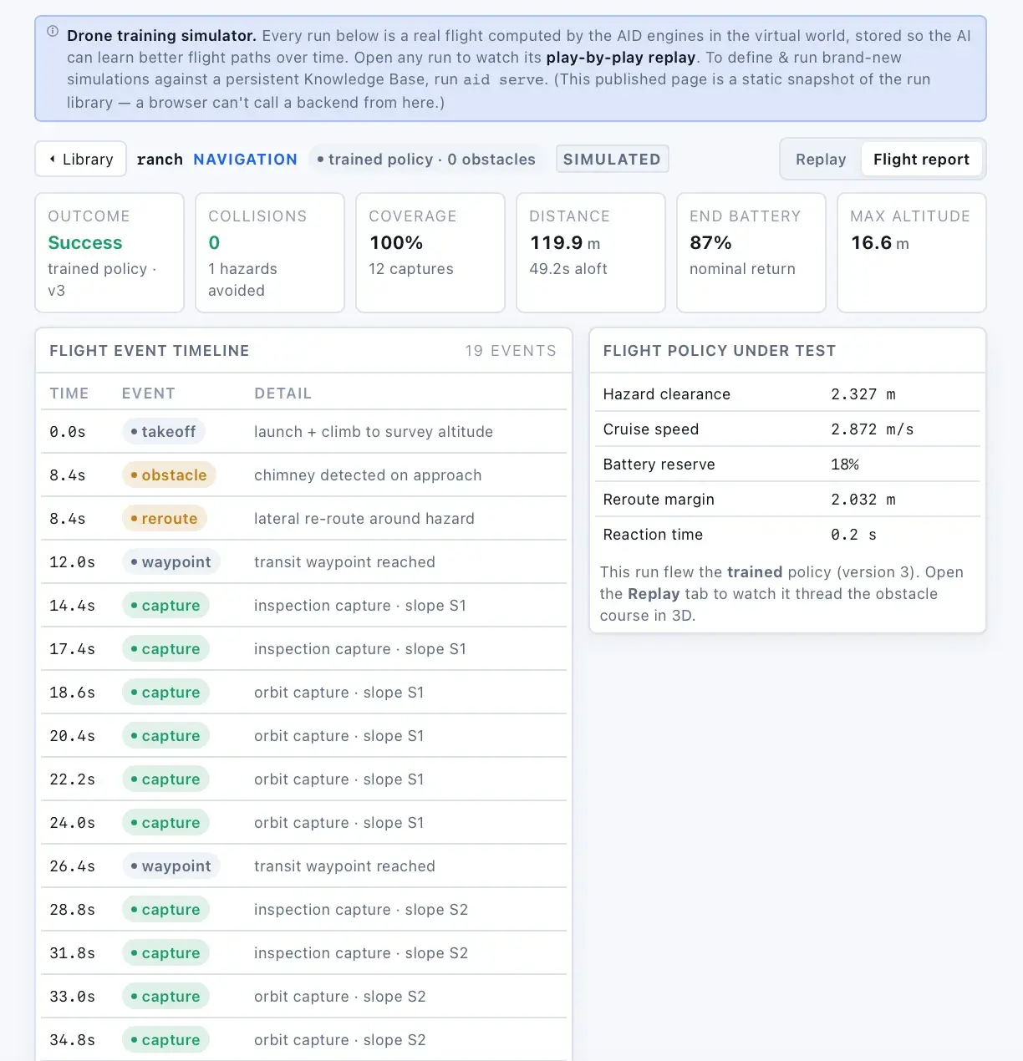Click the takeoff event tag
1023x1061 pixels.
pyautogui.click(x=163, y=431)
